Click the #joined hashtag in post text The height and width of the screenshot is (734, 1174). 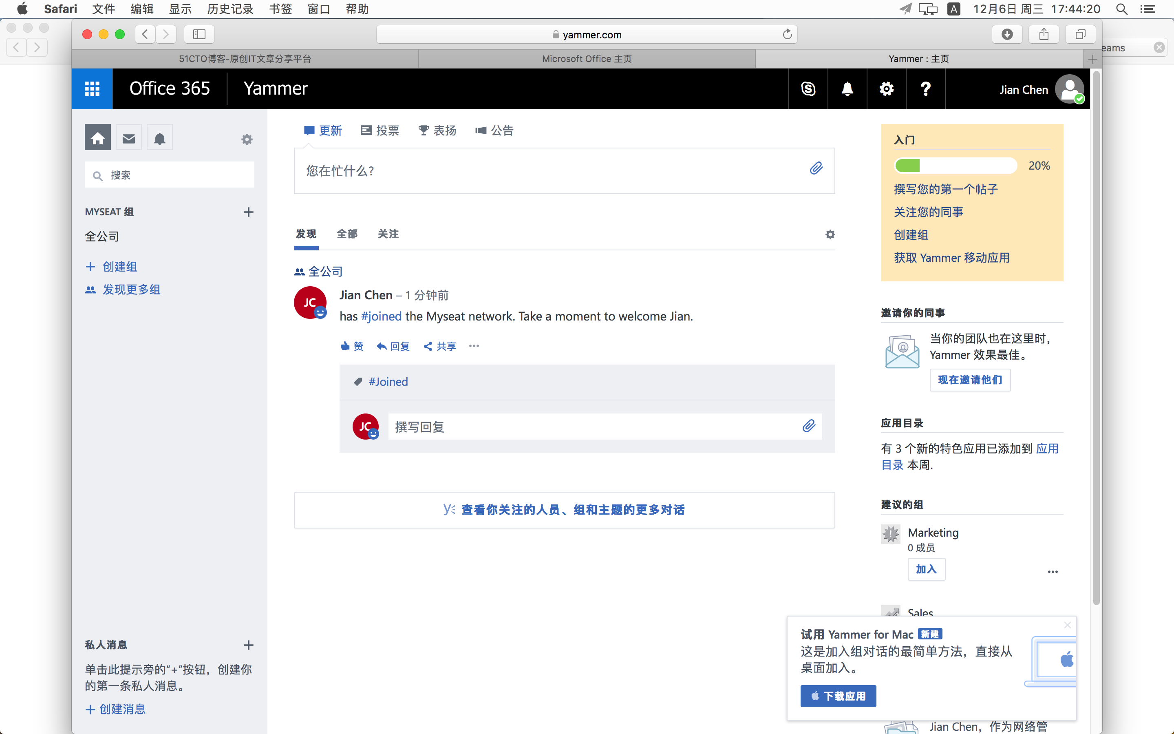[x=381, y=316]
